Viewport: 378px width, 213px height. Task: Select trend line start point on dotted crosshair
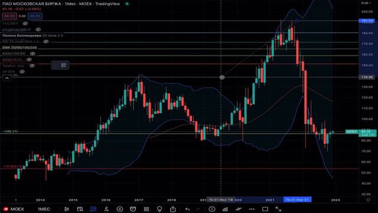pos(222,78)
